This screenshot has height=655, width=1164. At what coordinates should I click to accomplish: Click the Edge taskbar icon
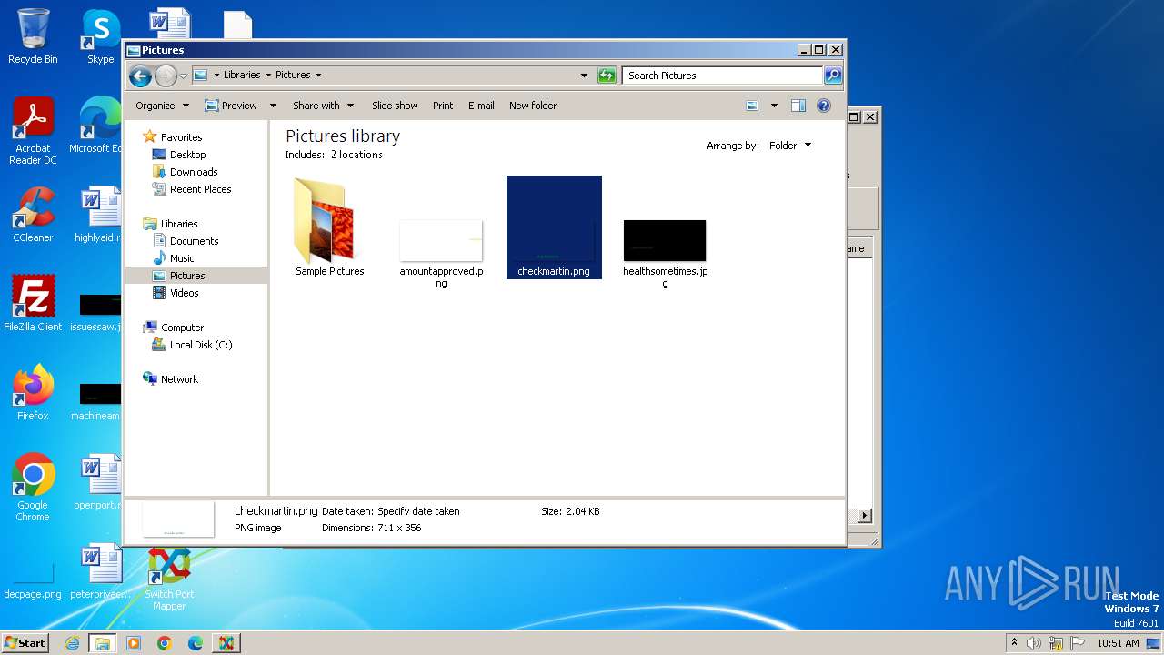[x=196, y=643]
